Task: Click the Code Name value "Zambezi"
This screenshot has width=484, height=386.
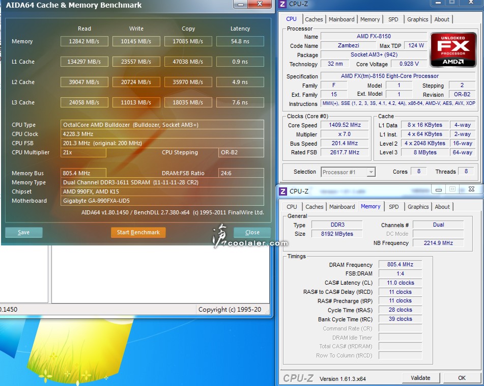Action: click(x=349, y=46)
